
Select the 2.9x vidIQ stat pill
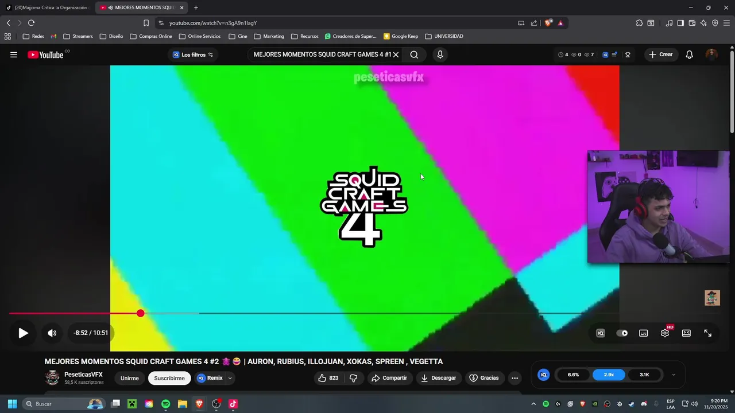[x=609, y=375]
